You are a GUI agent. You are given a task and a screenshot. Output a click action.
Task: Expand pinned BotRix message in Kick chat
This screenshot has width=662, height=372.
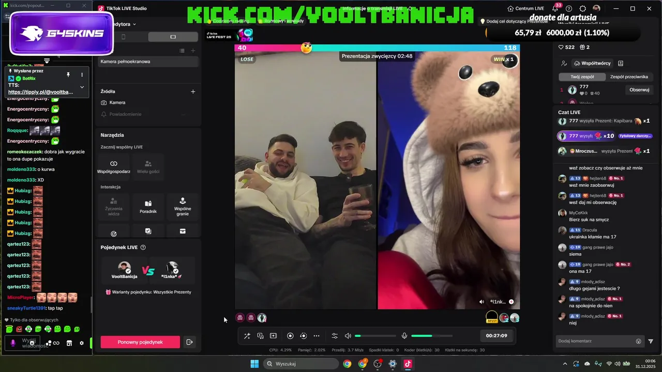pyautogui.click(x=82, y=87)
